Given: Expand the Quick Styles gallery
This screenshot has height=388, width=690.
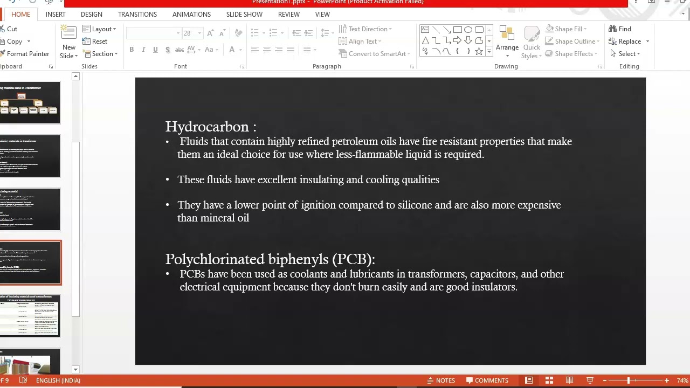Looking at the screenshot, I should pos(532,42).
